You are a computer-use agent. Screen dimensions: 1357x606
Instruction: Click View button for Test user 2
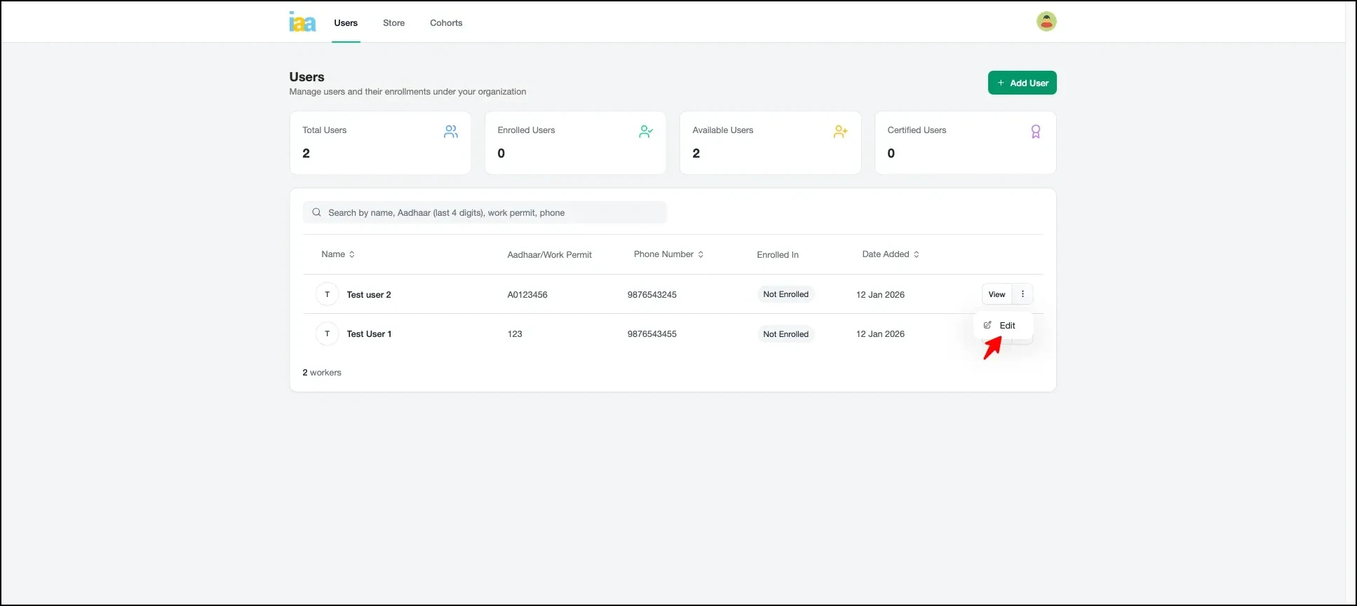[x=997, y=294]
